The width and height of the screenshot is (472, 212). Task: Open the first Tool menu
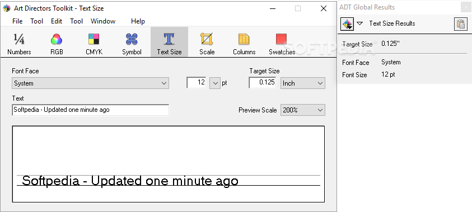pos(37,21)
